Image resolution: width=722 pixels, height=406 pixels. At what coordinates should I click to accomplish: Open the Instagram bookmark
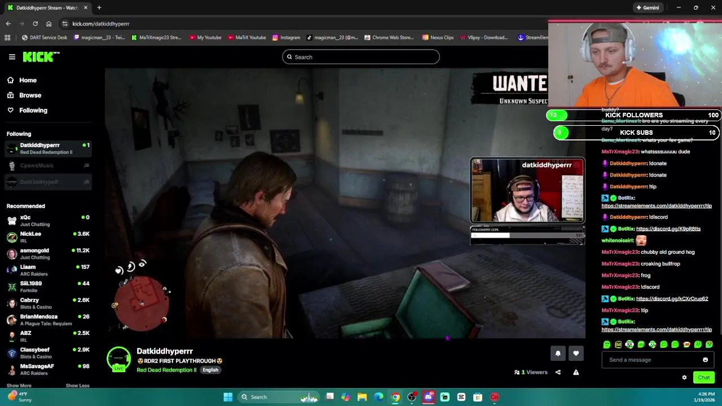286,38
